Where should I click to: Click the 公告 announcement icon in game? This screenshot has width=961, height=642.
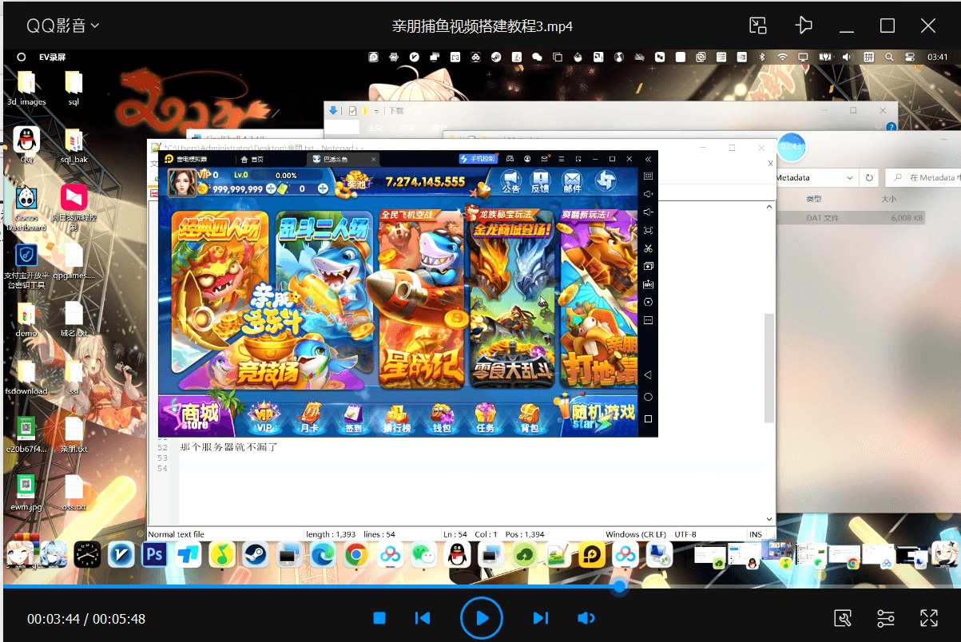click(511, 181)
